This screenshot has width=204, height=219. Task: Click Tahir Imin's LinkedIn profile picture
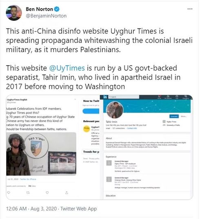[115, 110]
